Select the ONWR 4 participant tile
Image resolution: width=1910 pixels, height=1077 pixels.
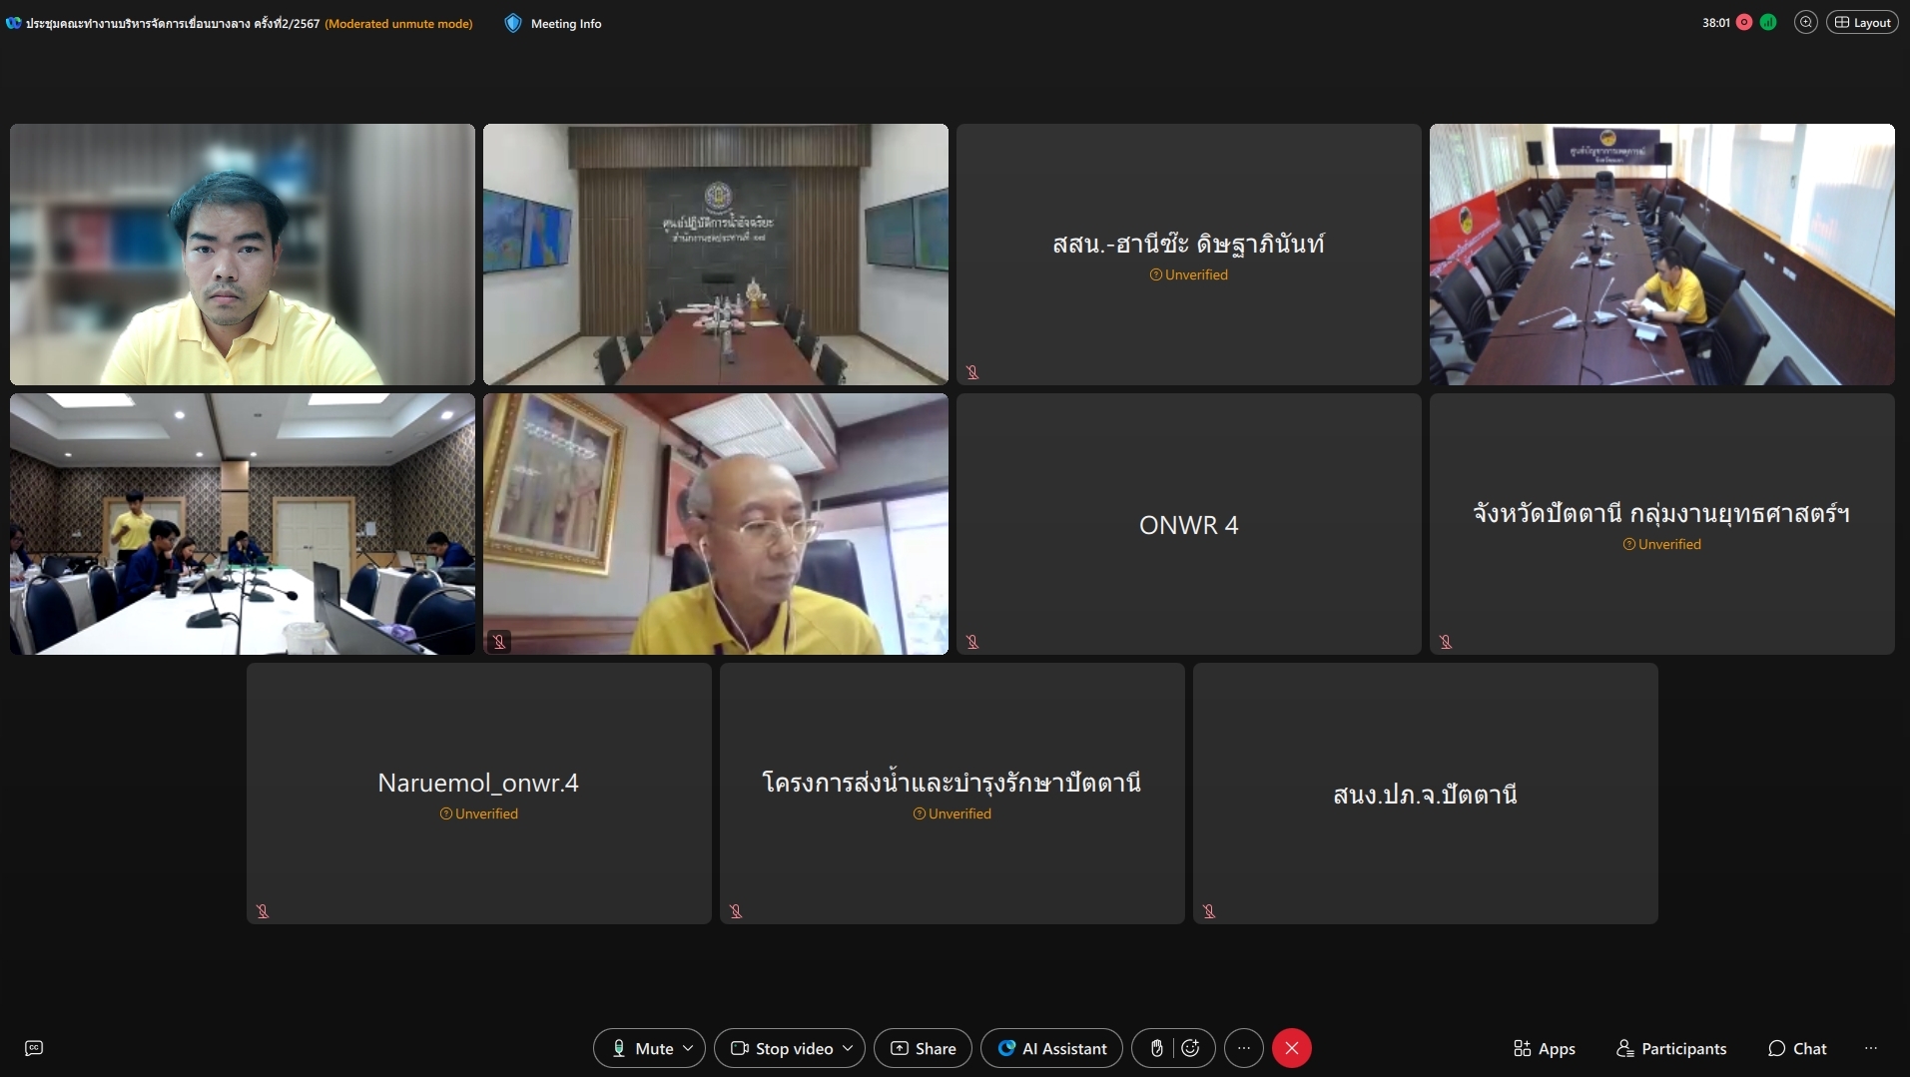[x=1188, y=524]
